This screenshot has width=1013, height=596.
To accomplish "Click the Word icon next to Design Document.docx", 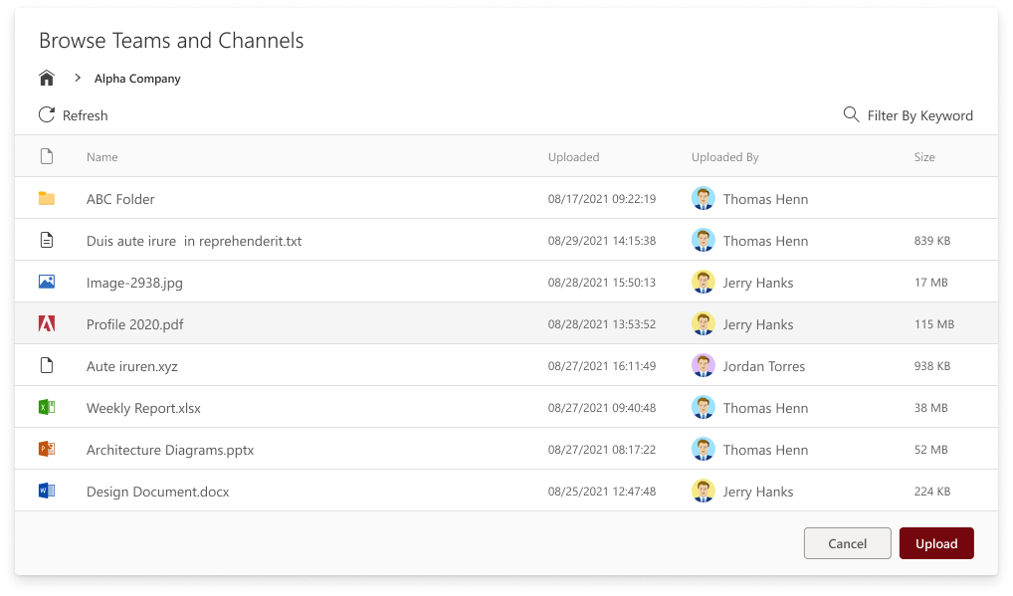I will [47, 491].
